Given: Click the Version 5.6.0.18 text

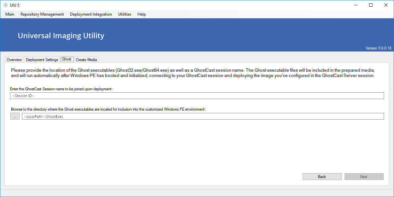Looking at the screenshot, I should coord(378,48).
